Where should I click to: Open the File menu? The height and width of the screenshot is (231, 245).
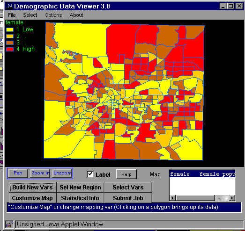12,15
